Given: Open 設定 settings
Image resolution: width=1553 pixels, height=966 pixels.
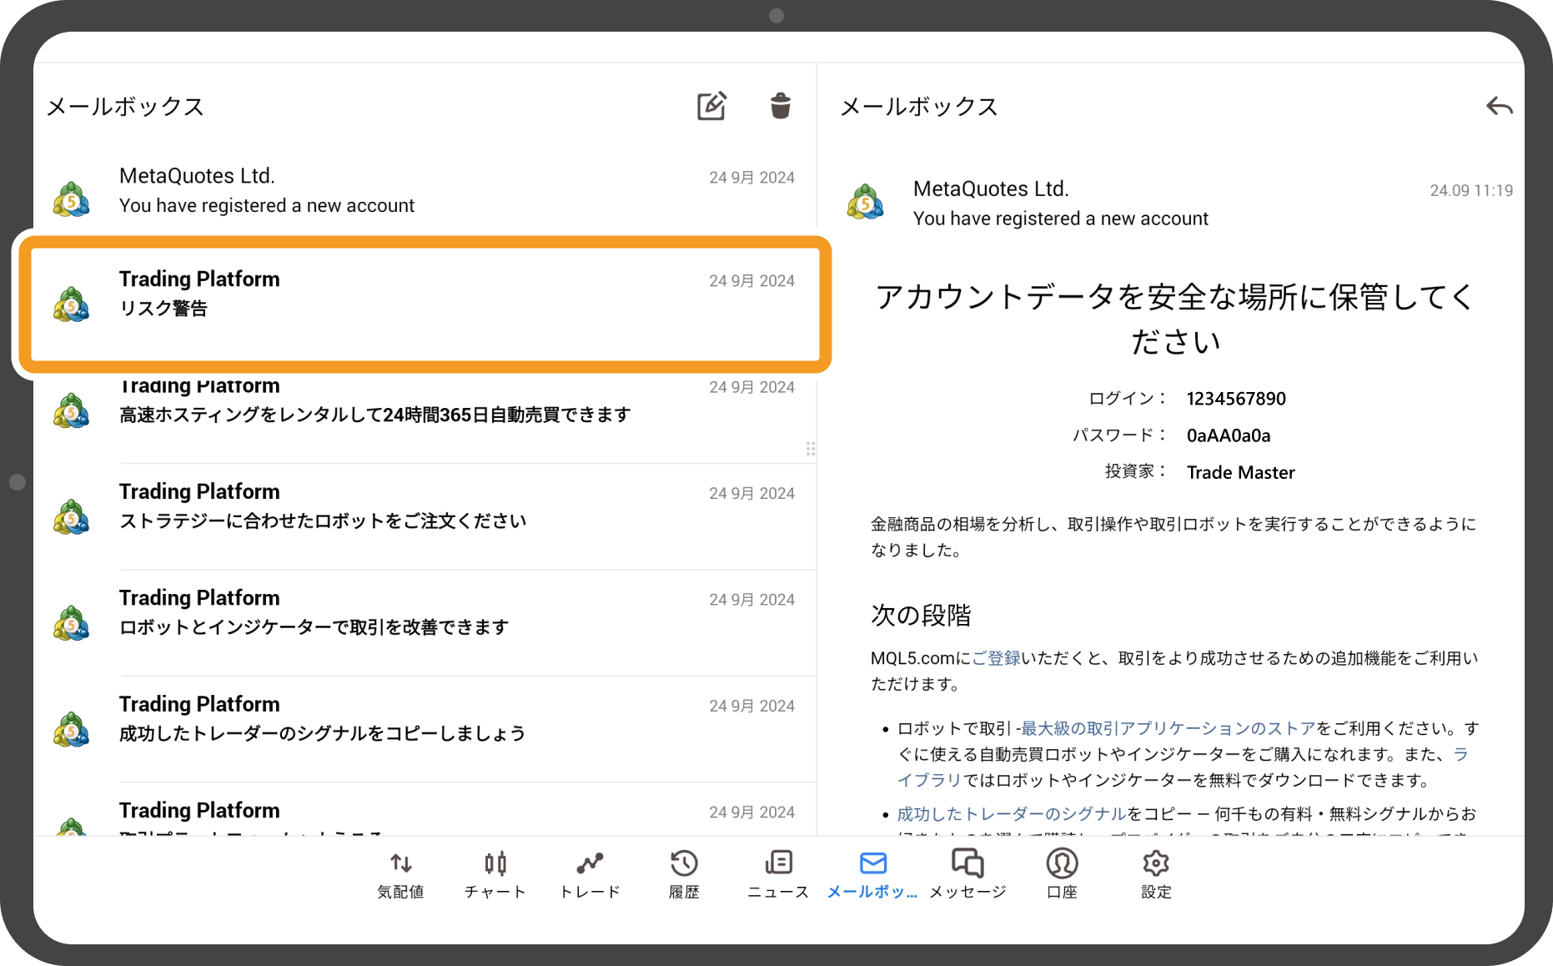Looking at the screenshot, I should click(1156, 874).
